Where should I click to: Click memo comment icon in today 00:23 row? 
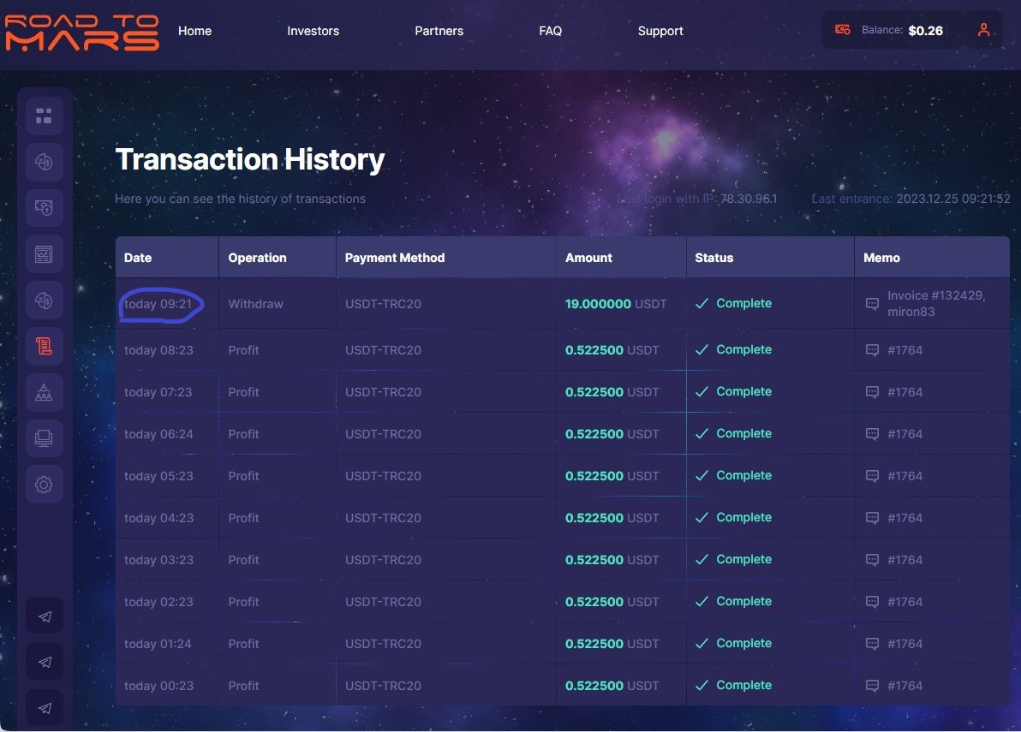pos(872,685)
